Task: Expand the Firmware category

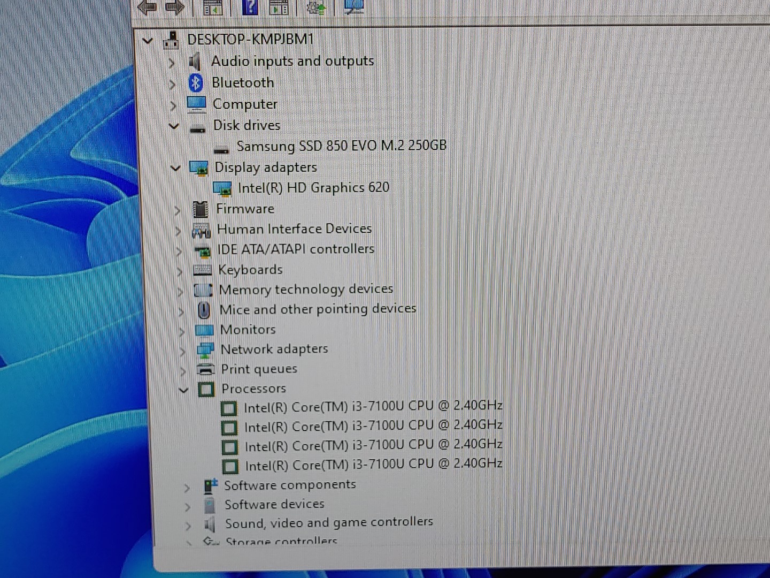Action: [178, 211]
